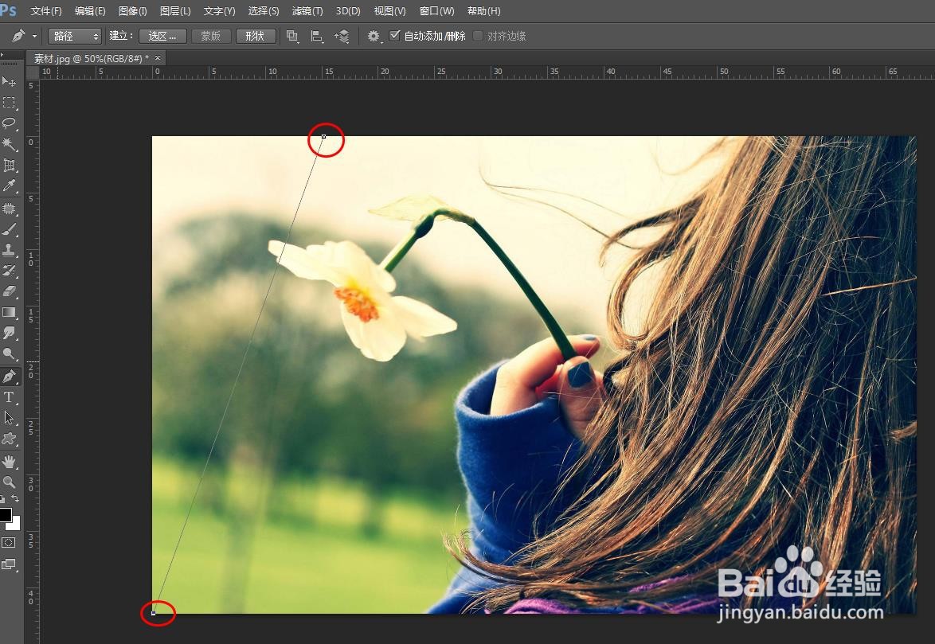The height and width of the screenshot is (644, 935).
Task: Click current Pen tool icon in options bar
Action: (x=18, y=37)
